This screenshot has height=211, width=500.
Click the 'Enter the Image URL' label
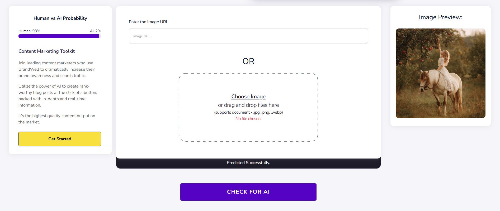point(148,22)
